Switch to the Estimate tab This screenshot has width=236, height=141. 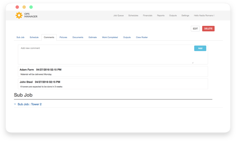pyautogui.click(x=92, y=37)
